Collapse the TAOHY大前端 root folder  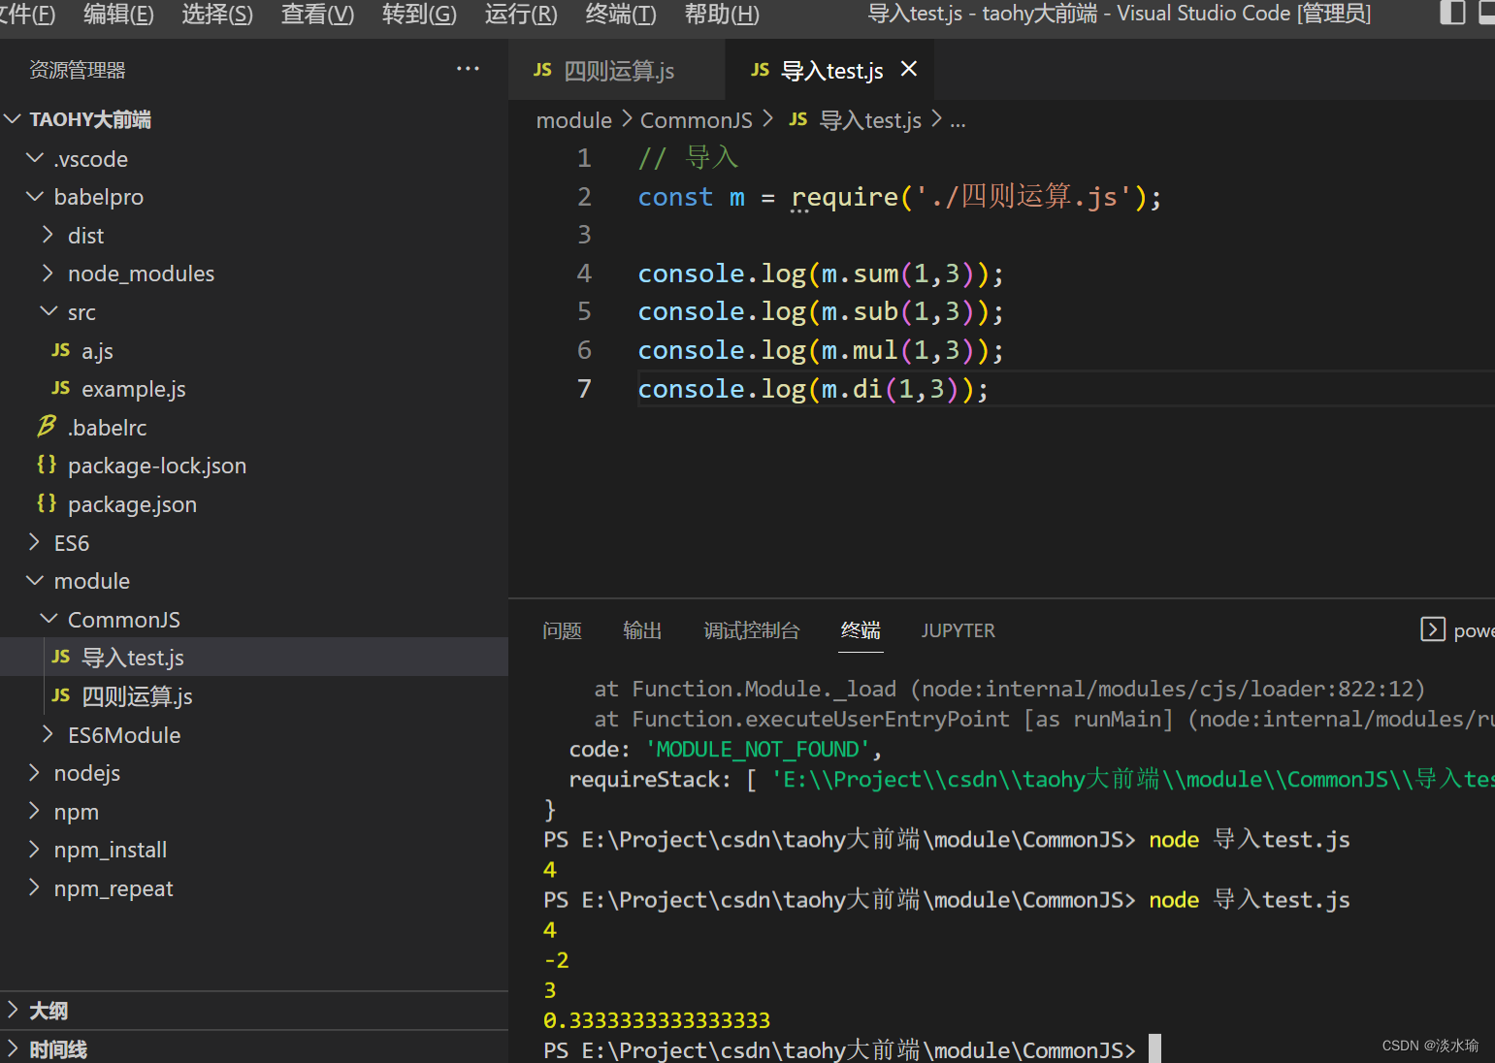14,119
